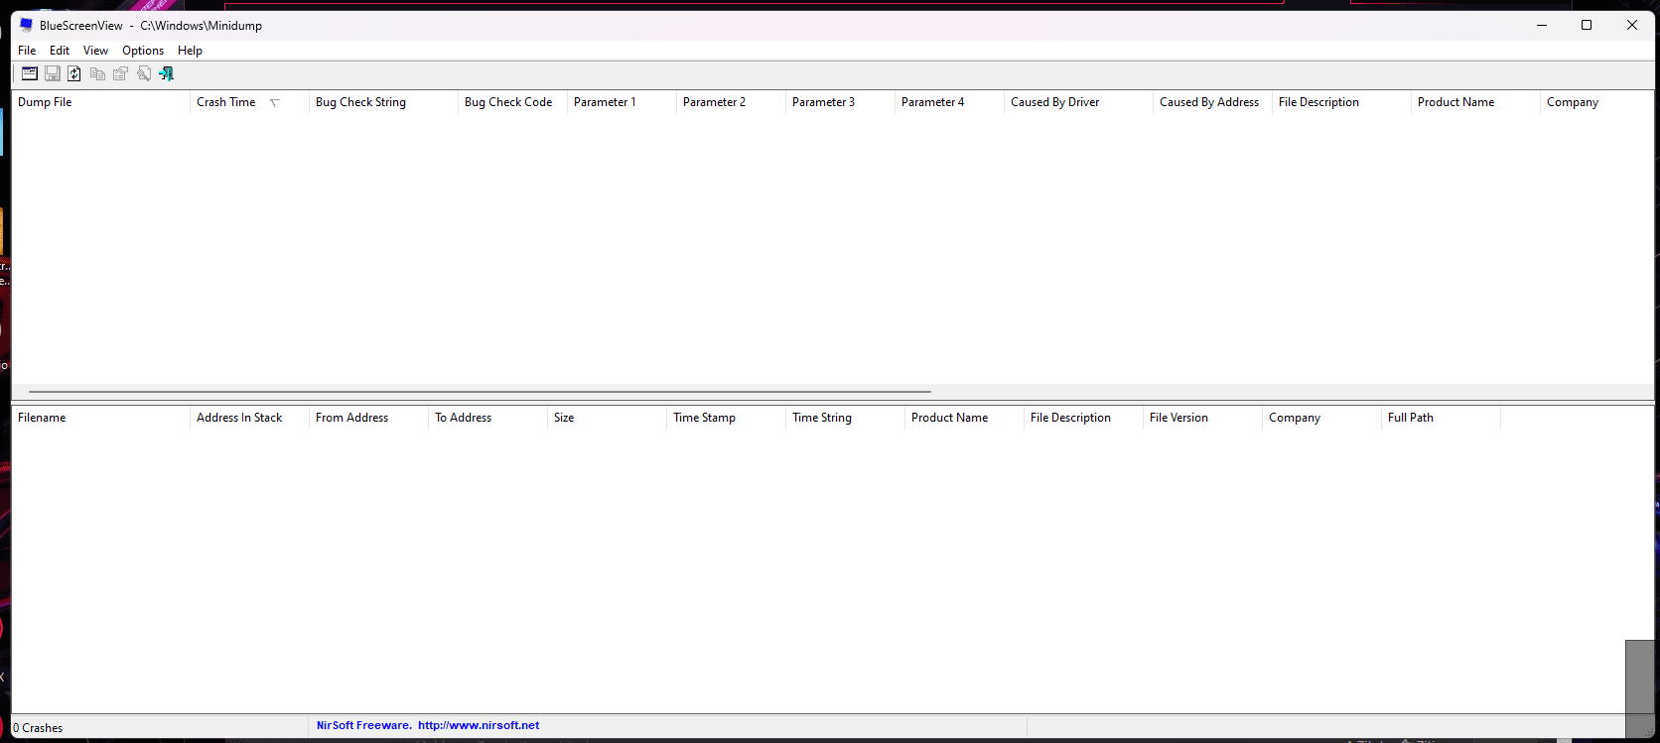Sort by Address In Stack column
Viewport: 1660px width, 743px height.
tap(249, 418)
